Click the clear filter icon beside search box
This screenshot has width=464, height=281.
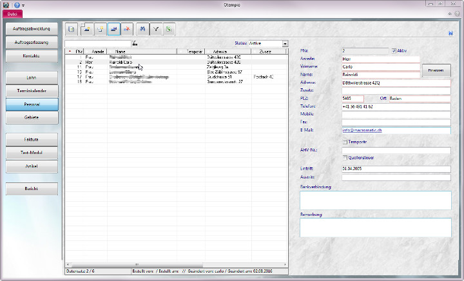coord(135,44)
